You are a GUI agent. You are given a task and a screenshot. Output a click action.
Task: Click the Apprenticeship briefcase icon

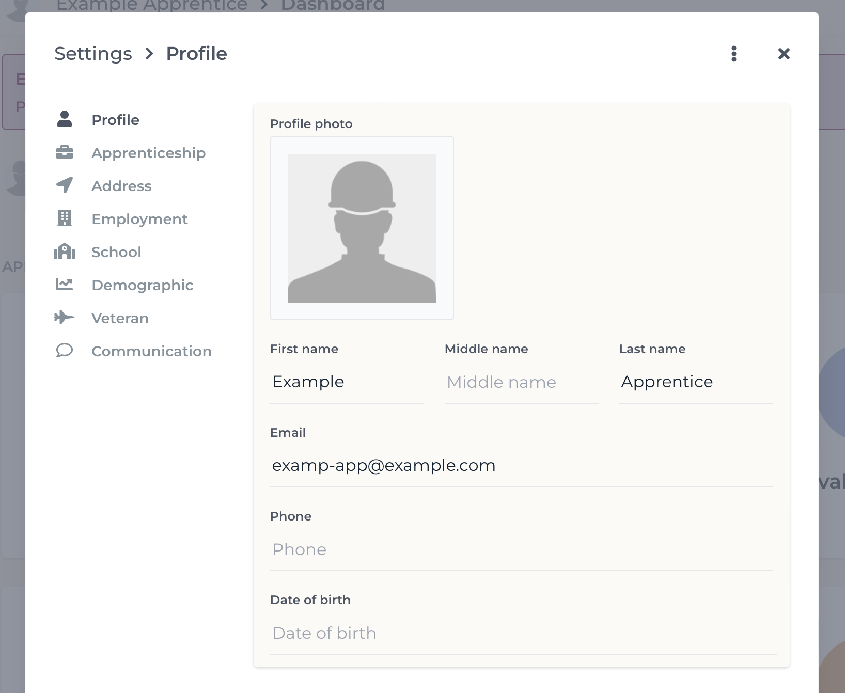tap(65, 152)
